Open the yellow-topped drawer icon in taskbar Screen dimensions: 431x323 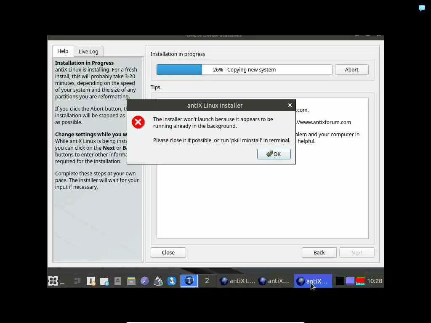[131, 281]
